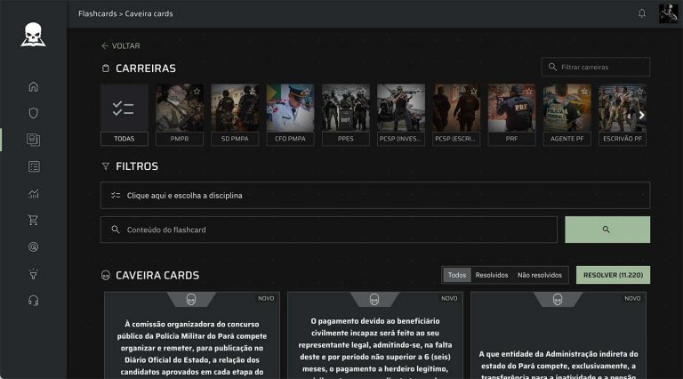
Task: Click the shield icon in sidebar
Action: click(x=34, y=113)
